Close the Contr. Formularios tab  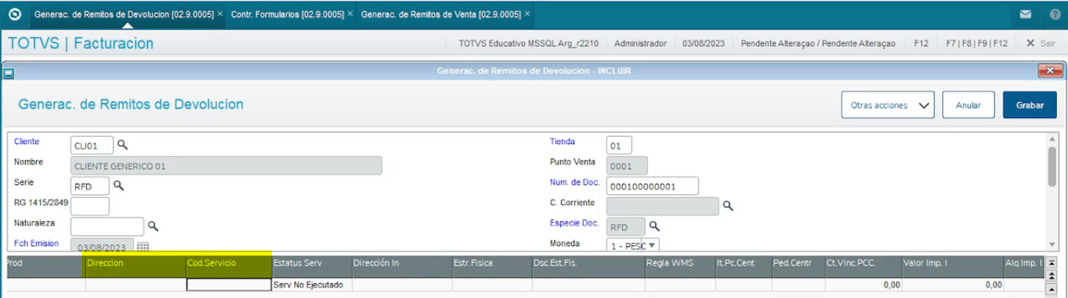350,14
